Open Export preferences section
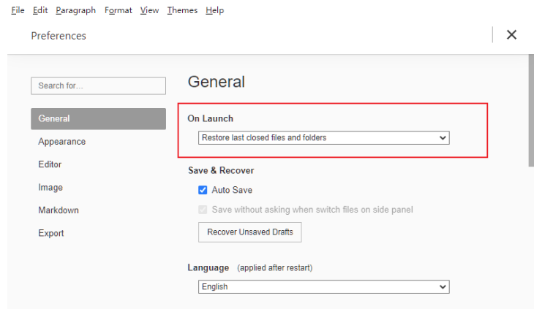 click(x=51, y=233)
